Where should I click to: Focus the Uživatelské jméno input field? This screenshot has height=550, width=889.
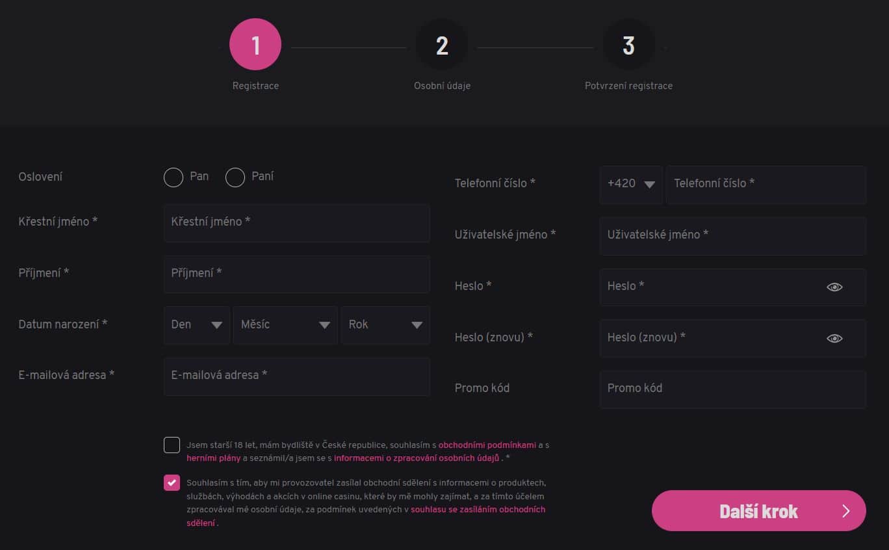[733, 236]
